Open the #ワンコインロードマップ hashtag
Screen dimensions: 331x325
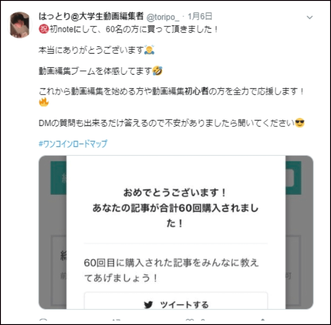tap(73, 144)
